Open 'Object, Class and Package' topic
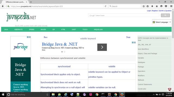Image resolution: width=174 pixels, height=97 pixels. click(x=147, y=53)
